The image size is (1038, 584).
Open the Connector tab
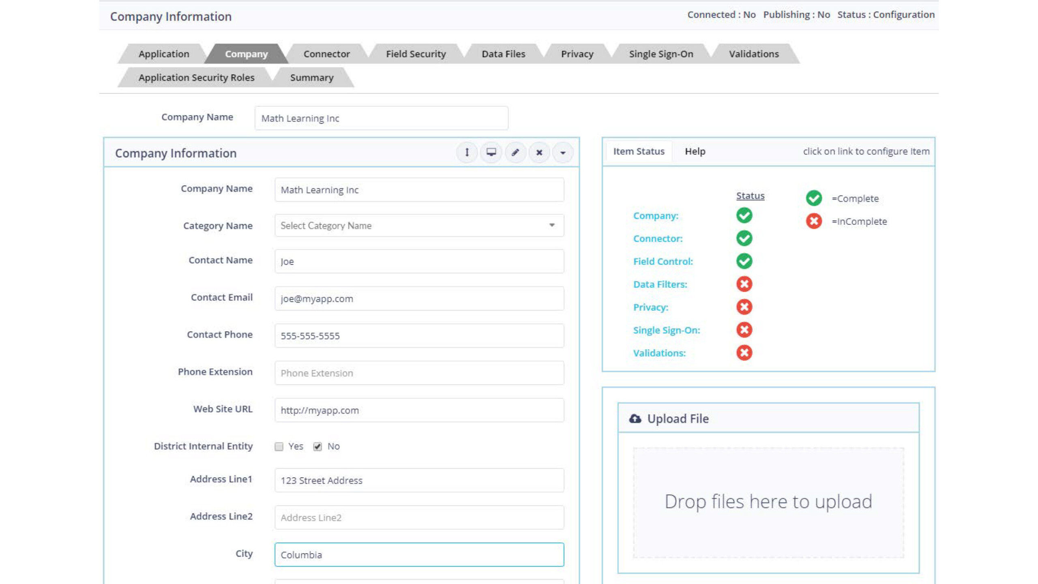(x=326, y=54)
